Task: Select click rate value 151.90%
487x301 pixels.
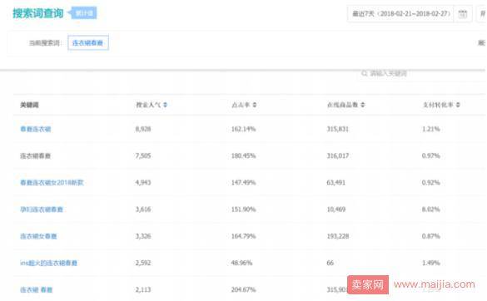Action: (243, 210)
